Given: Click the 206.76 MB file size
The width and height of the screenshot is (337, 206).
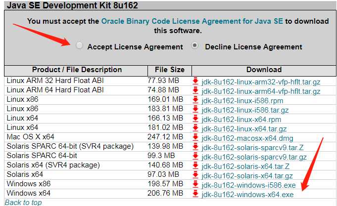Looking at the screenshot, I should click(x=165, y=193).
